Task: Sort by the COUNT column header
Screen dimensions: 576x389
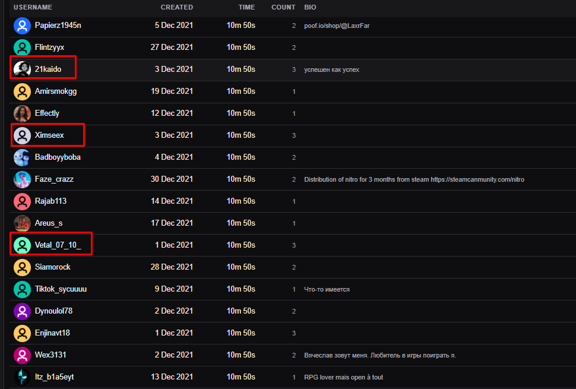Action: pos(283,7)
